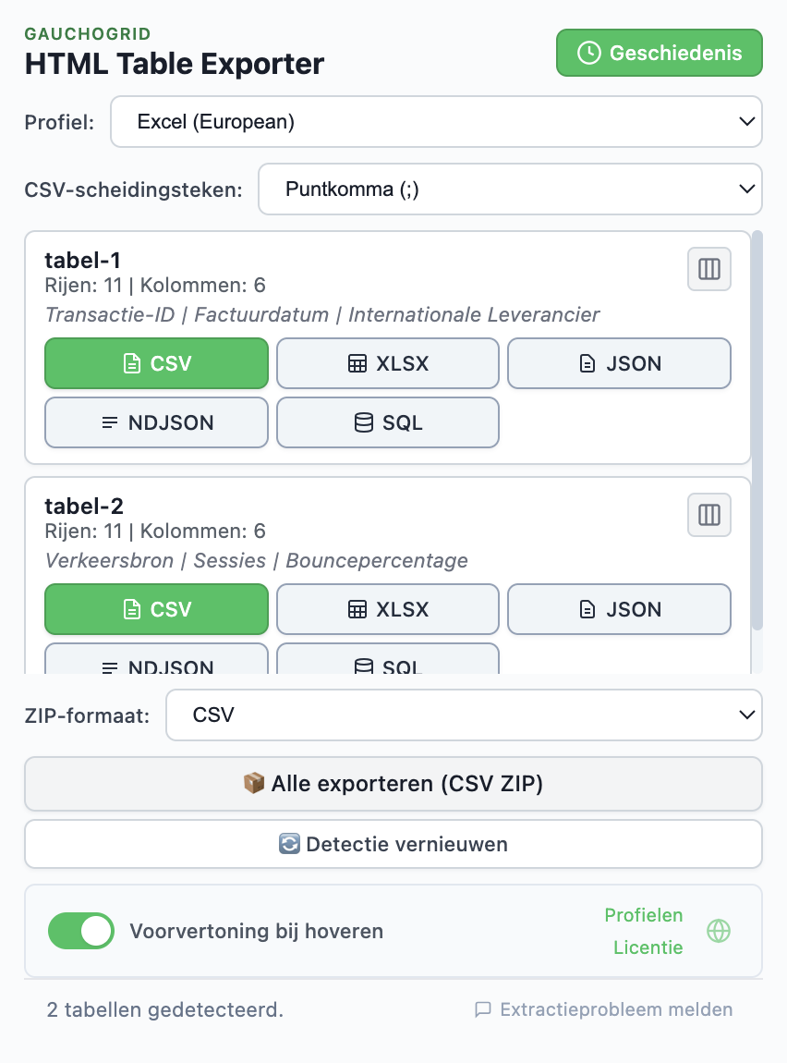Image resolution: width=787 pixels, height=1063 pixels.
Task: Change the CSV-scheidingsteken from Puntkomma
Action: 511,189
